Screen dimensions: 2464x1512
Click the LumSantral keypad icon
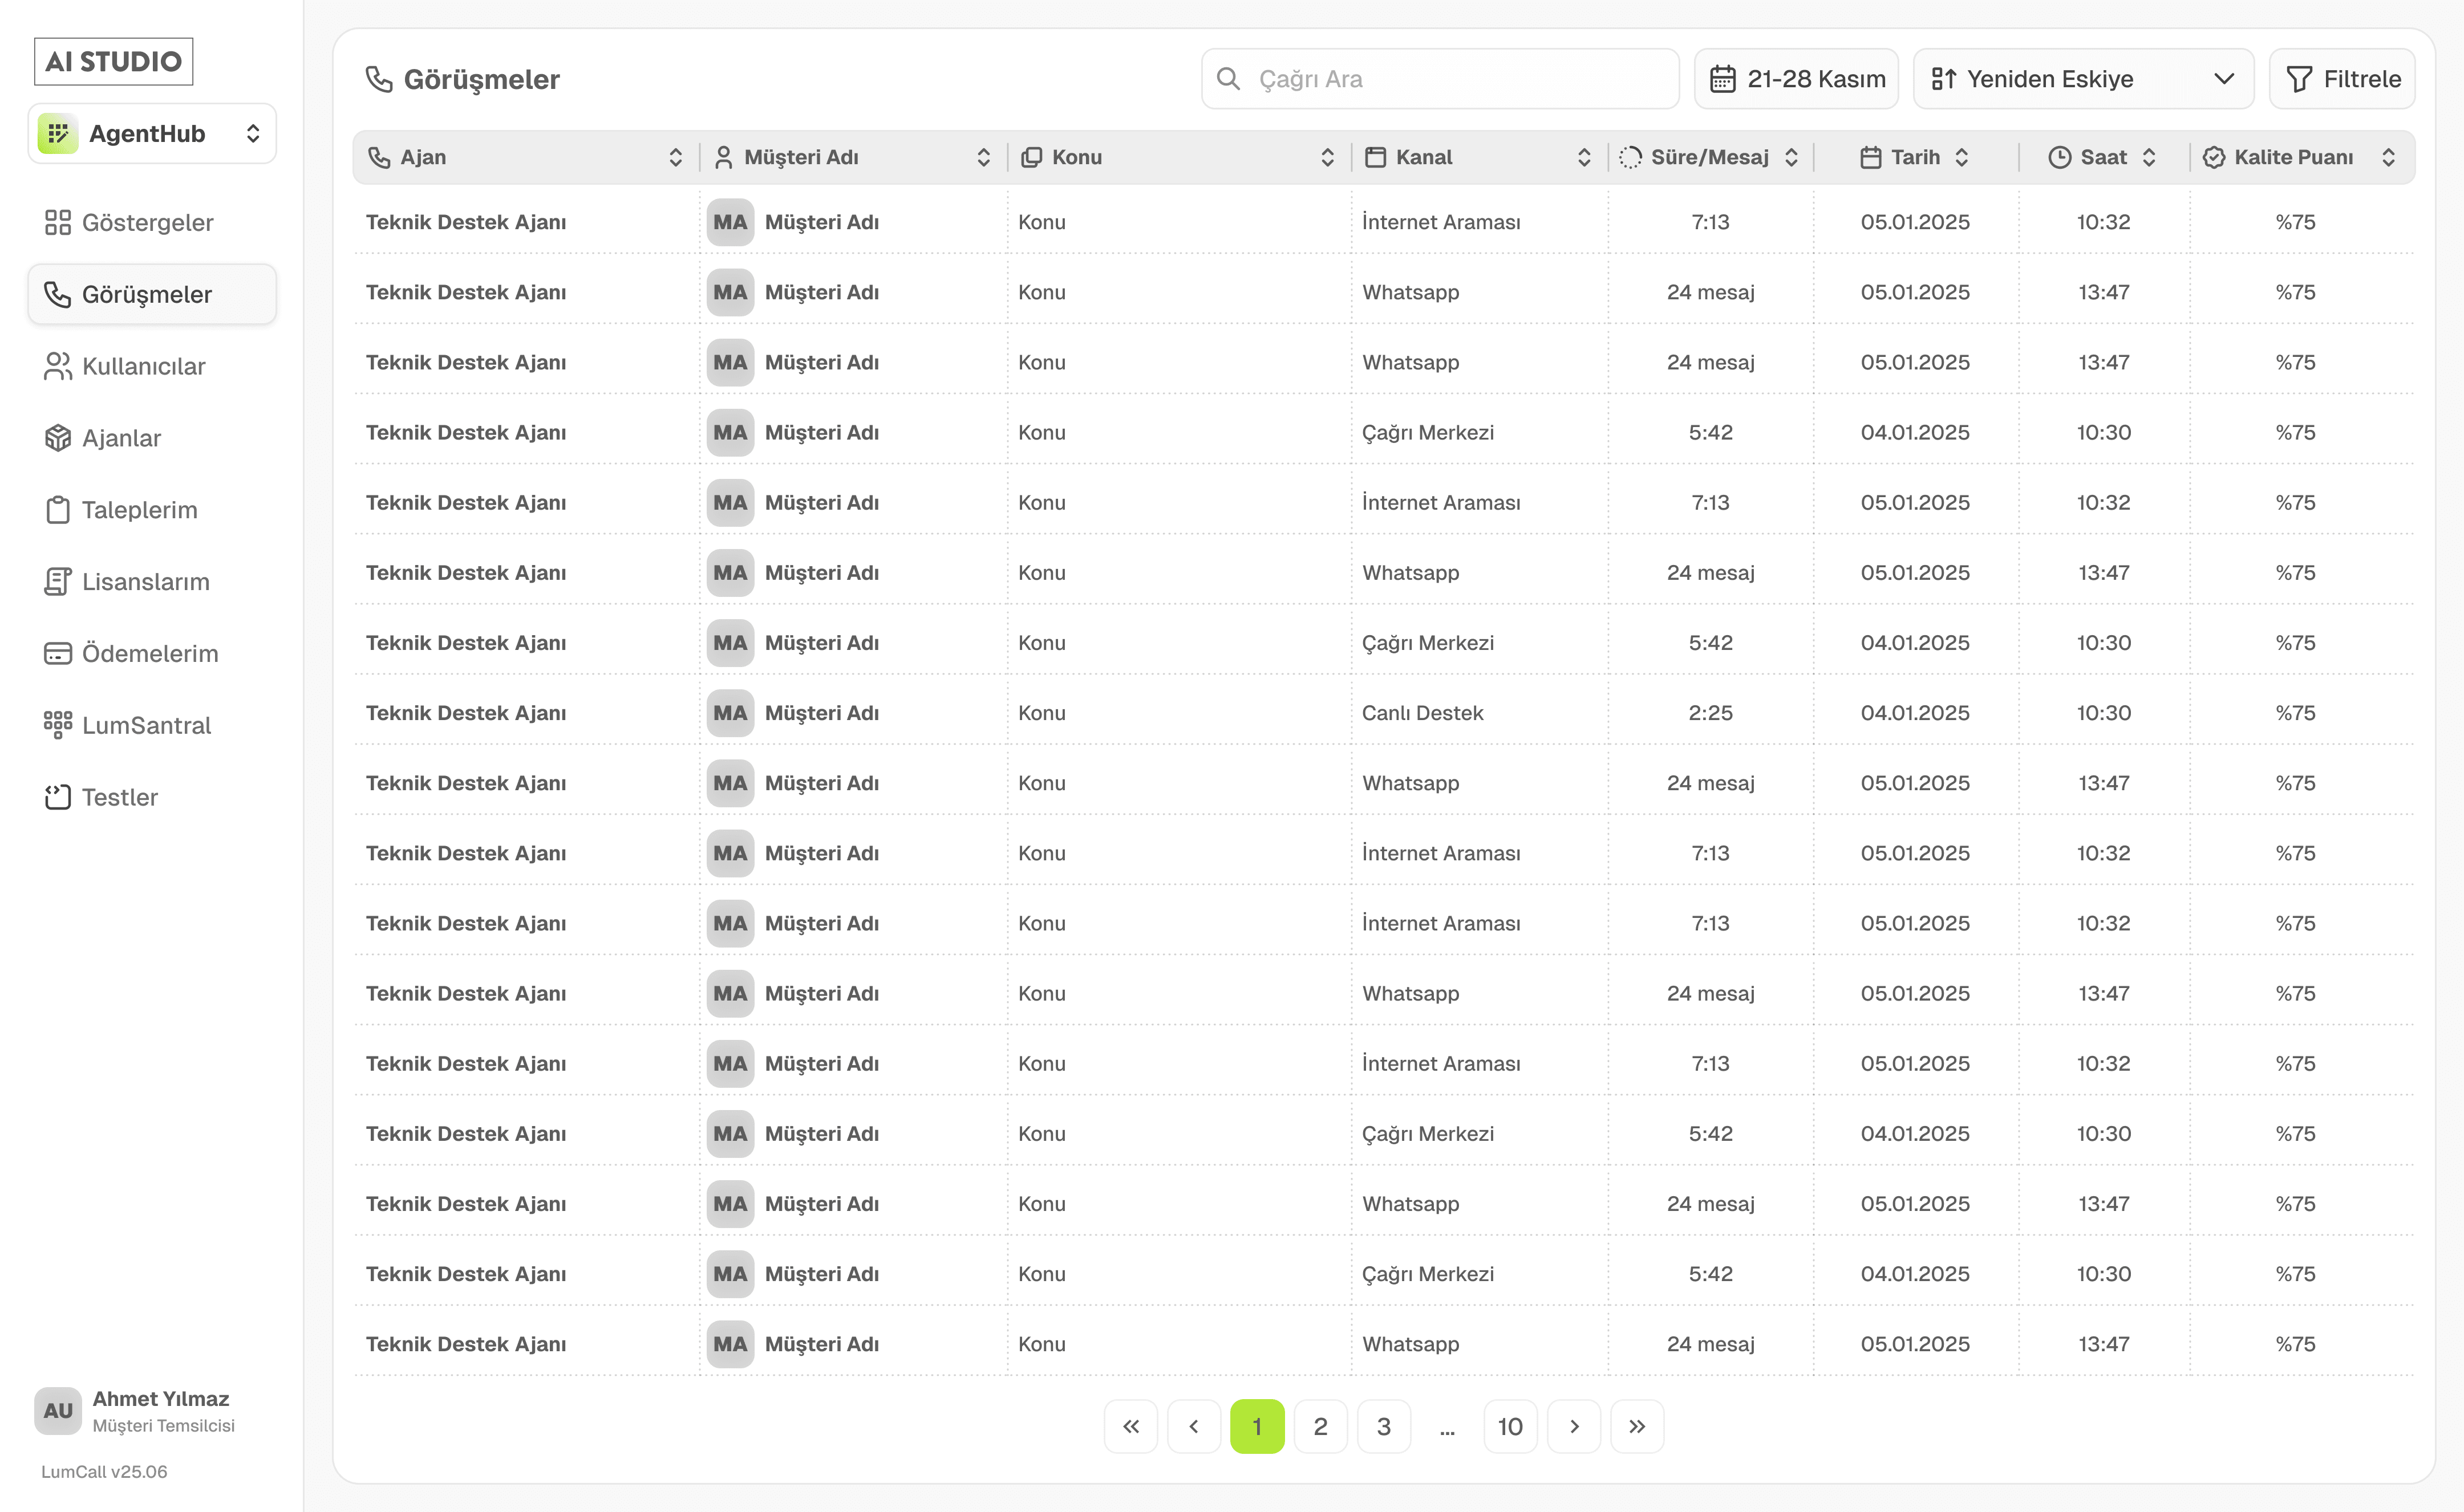coord(57,725)
